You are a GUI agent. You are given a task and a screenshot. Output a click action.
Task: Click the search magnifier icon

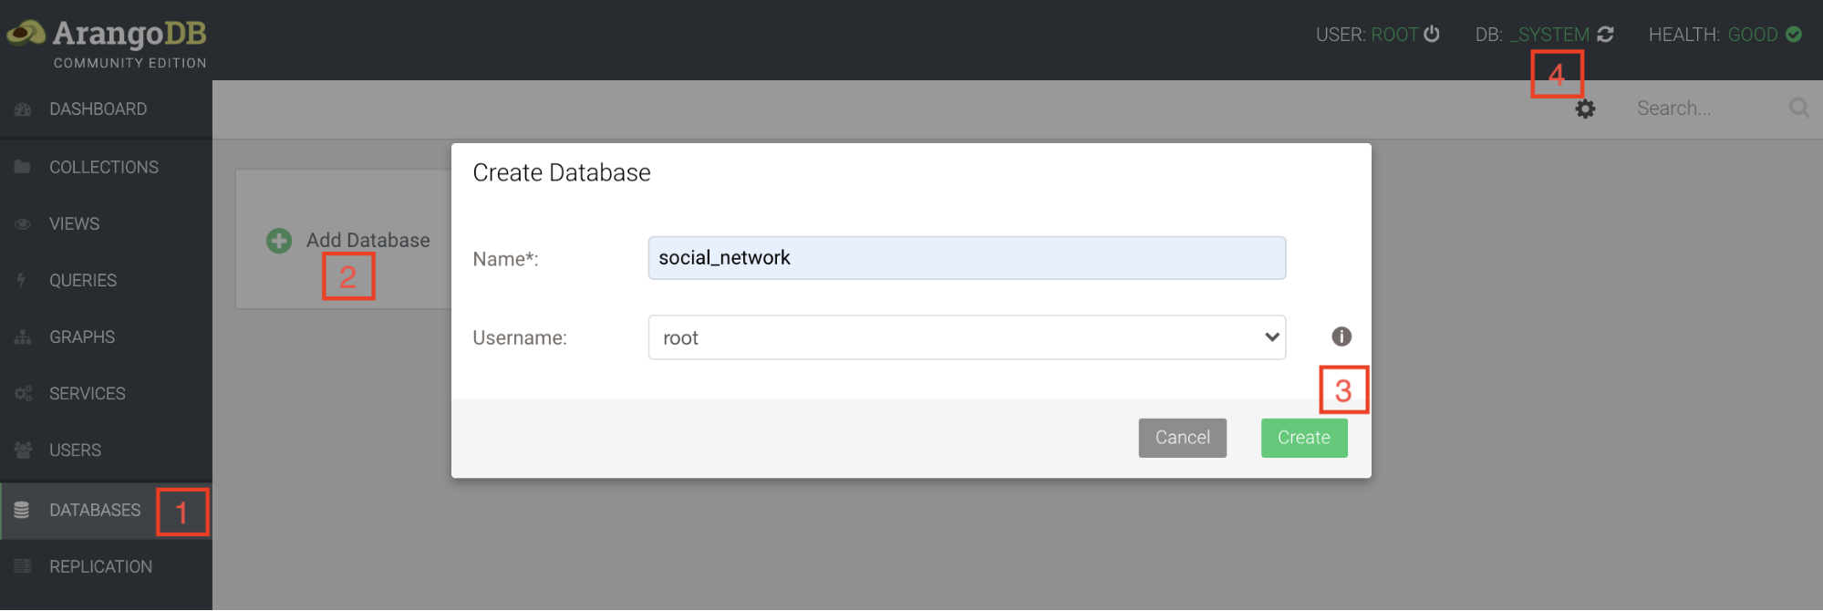point(1798,108)
